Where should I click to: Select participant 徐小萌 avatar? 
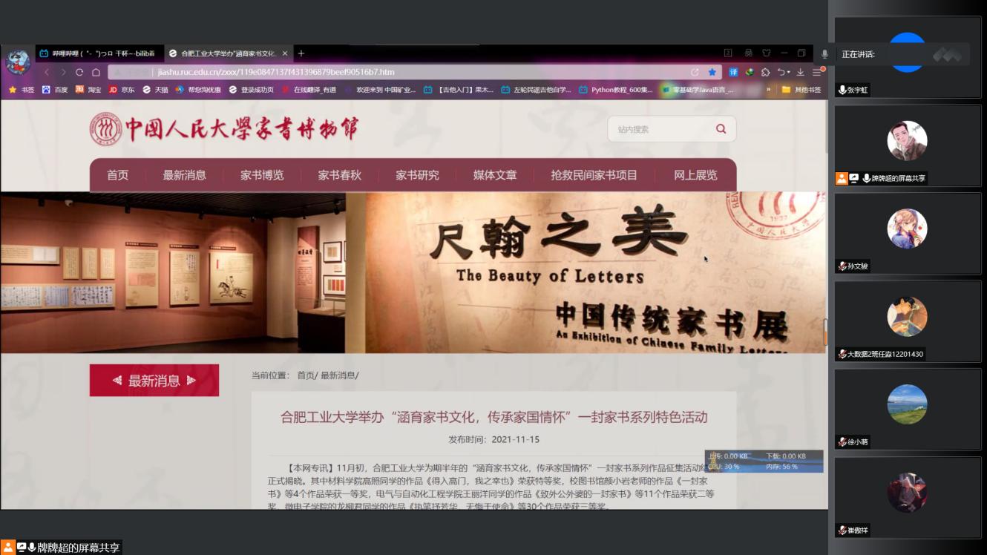pos(907,404)
